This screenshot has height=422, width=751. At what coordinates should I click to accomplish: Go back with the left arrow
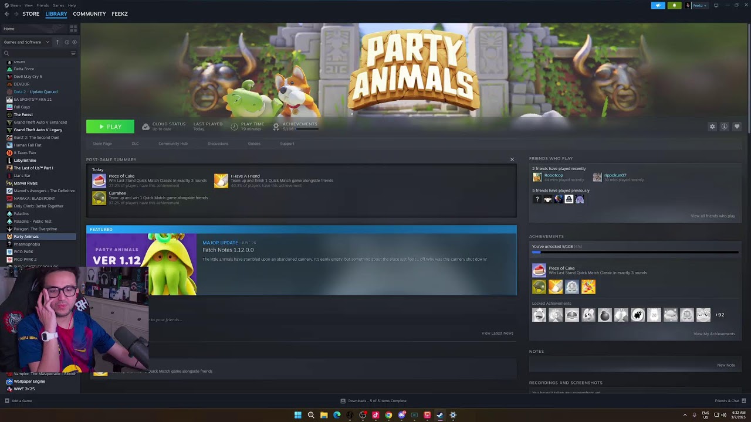point(7,13)
